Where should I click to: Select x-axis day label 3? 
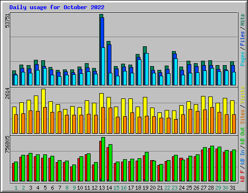pos(31,188)
